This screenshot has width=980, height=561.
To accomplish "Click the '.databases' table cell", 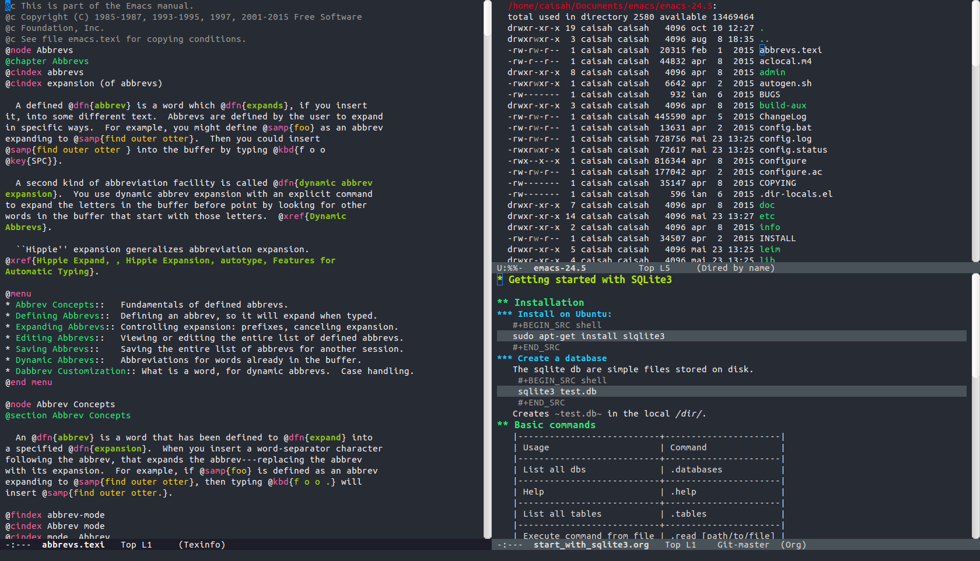I will click(x=696, y=470).
